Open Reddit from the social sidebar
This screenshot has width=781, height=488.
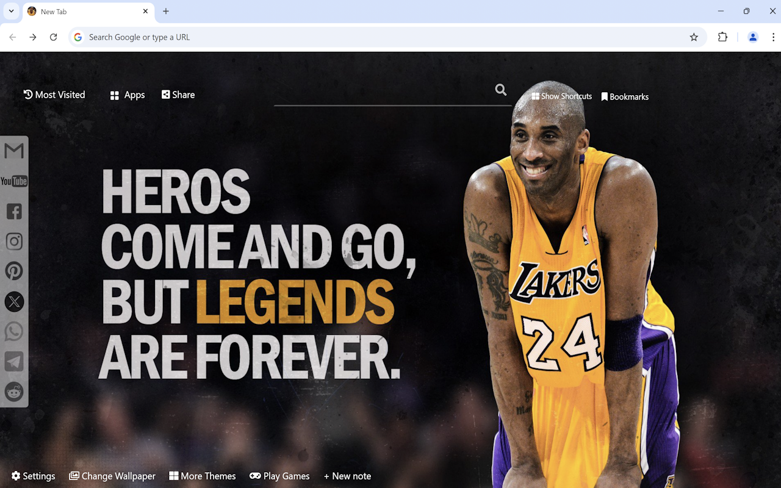pos(14,392)
